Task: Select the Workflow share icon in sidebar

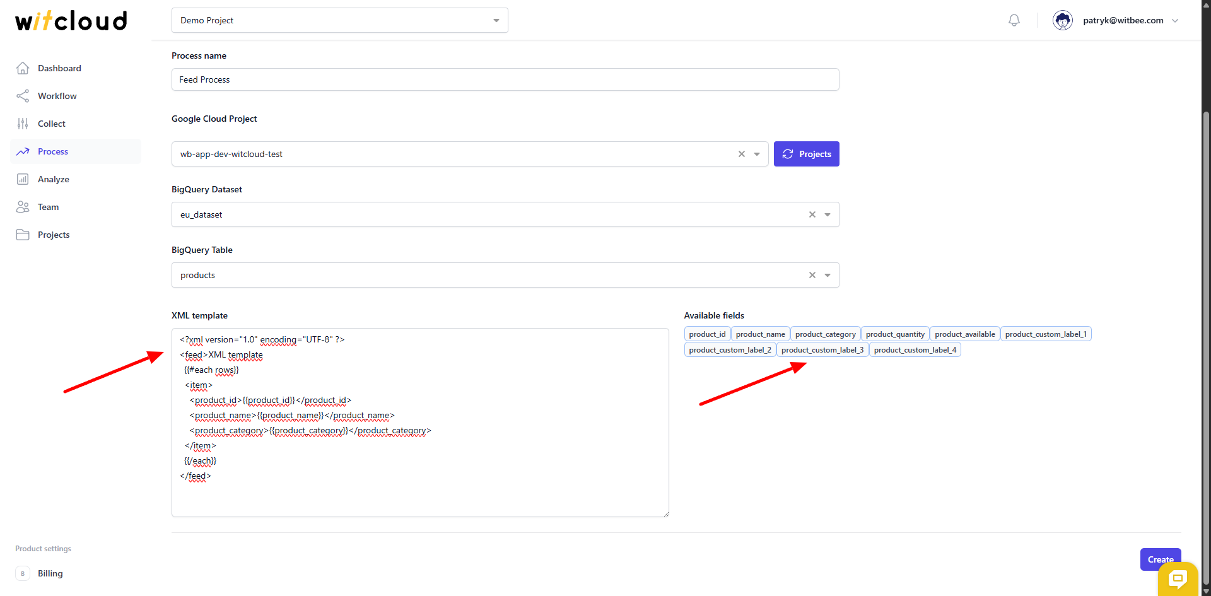Action: click(x=23, y=96)
